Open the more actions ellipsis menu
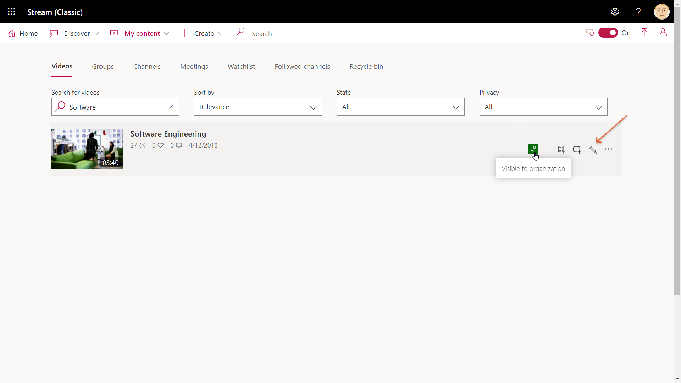 (x=608, y=149)
